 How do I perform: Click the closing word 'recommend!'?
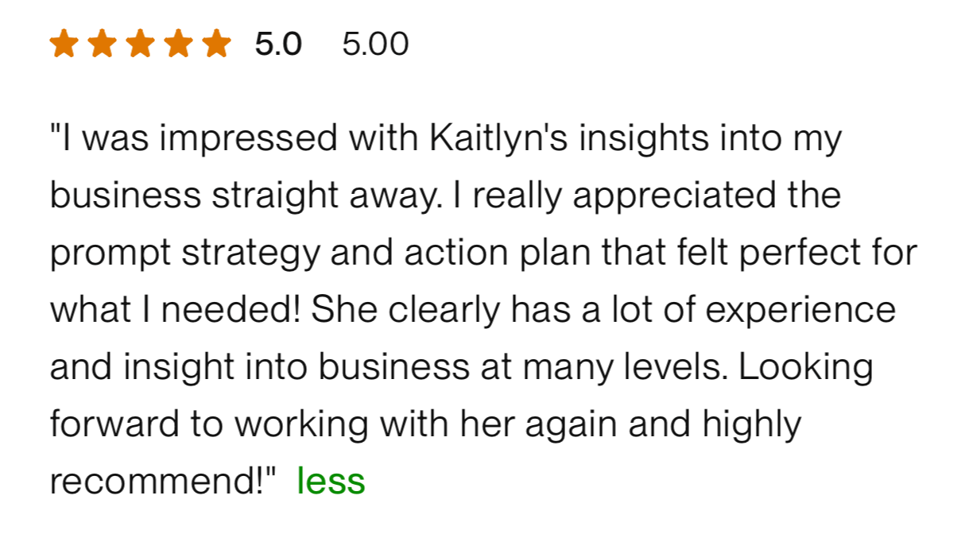click(157, 482)
